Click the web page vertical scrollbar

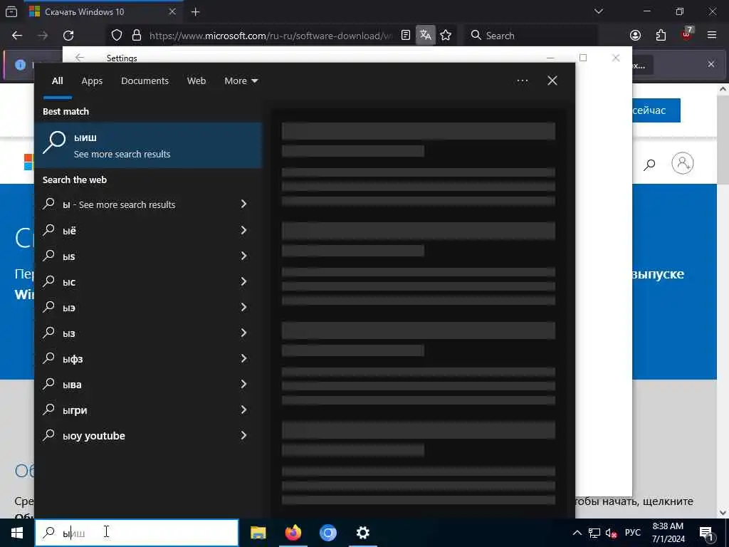tap(723, 301)
